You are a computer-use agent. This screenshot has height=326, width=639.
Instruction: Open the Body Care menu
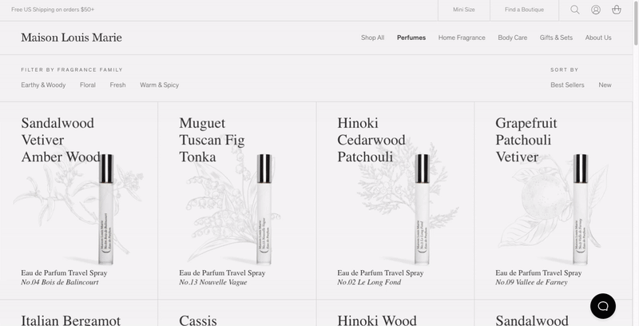coord(512,38)
